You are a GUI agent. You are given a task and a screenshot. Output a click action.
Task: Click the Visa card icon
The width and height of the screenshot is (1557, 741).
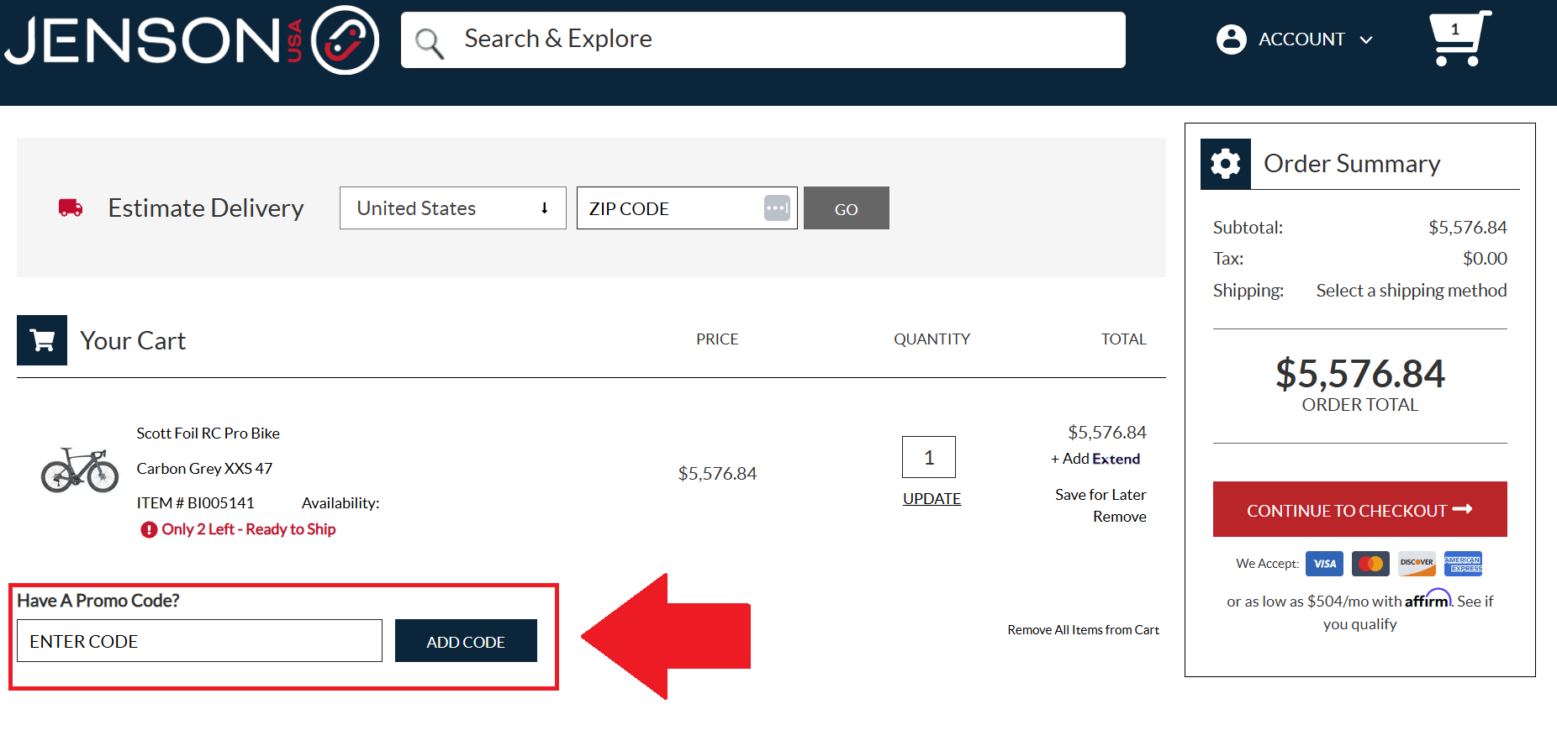[x=1324, y=564]
